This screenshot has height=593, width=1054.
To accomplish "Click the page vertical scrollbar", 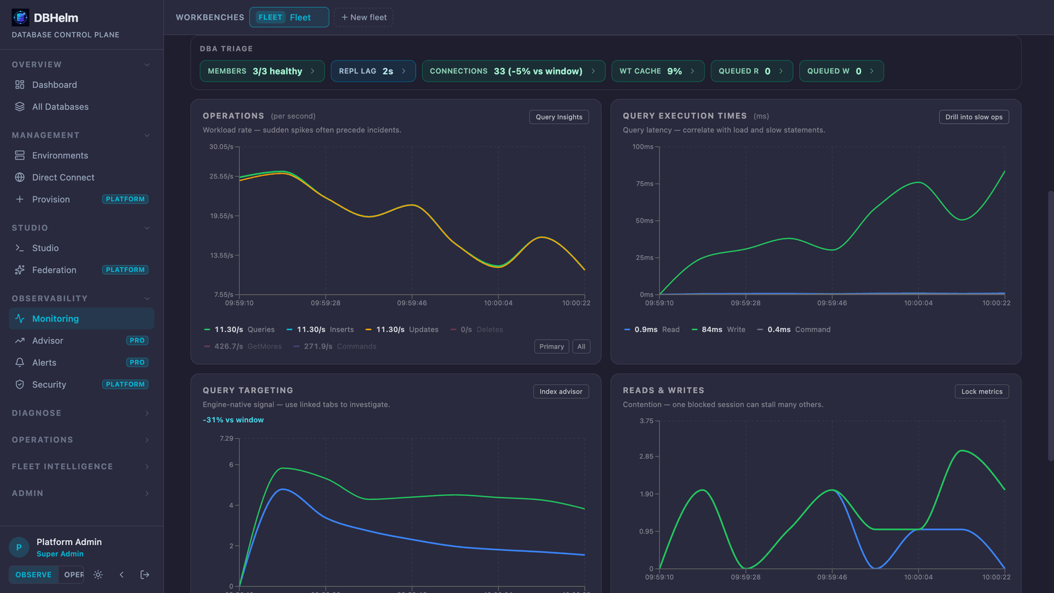I will (1051, 326).
